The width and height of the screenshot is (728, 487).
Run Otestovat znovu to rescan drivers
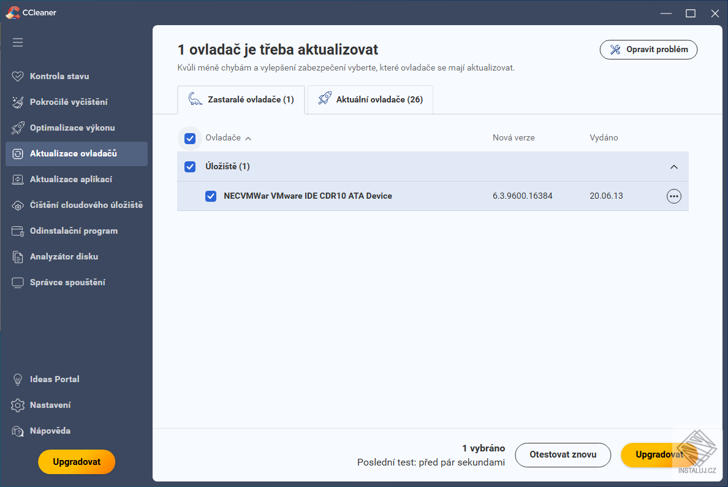(x=563, y=455)
